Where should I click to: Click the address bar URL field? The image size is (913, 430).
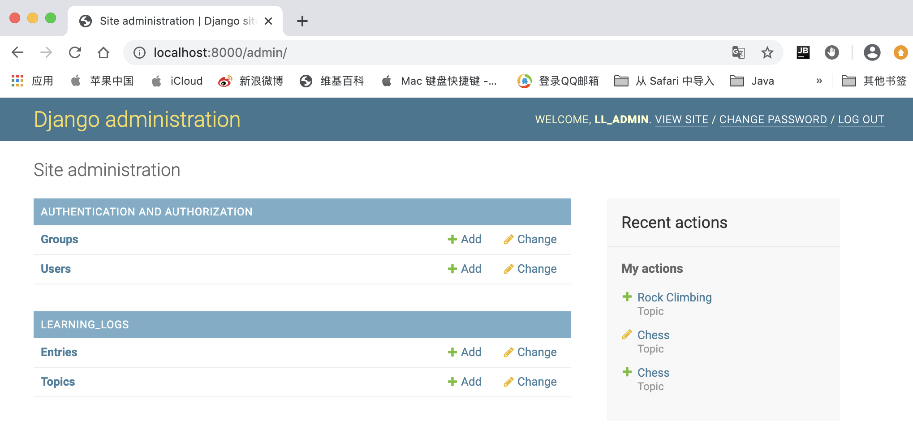tap(403, 52)
